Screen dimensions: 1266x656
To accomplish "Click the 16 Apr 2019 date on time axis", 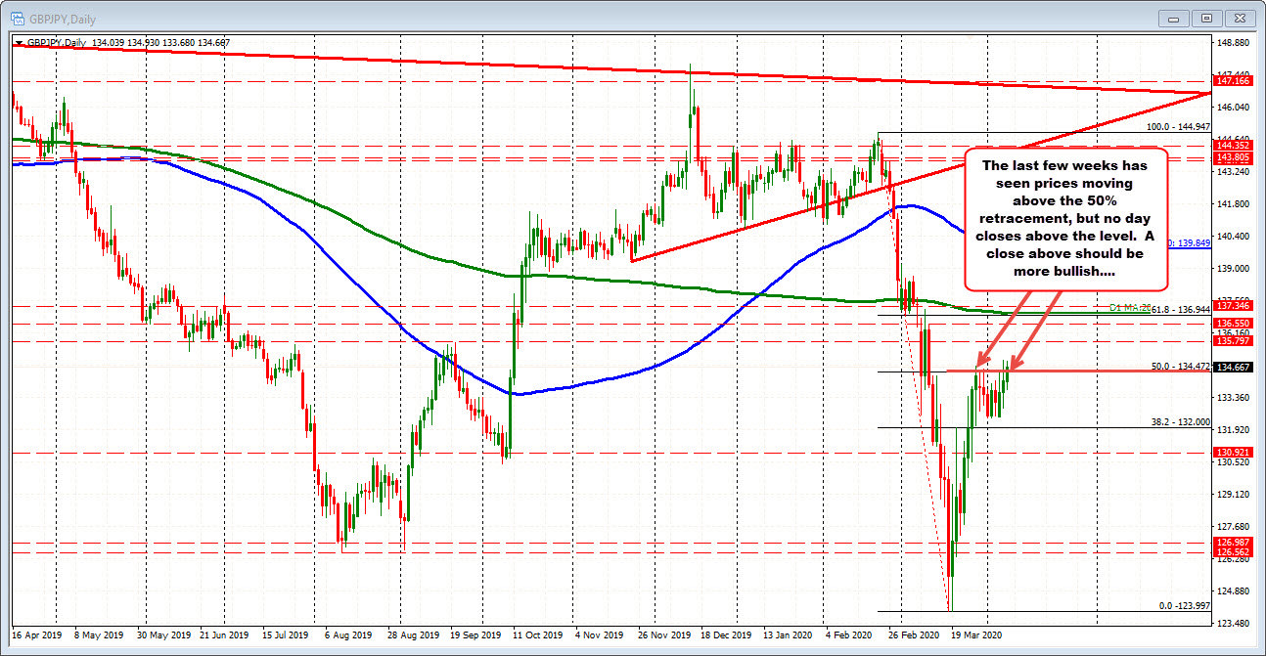I will coord(37,634).
